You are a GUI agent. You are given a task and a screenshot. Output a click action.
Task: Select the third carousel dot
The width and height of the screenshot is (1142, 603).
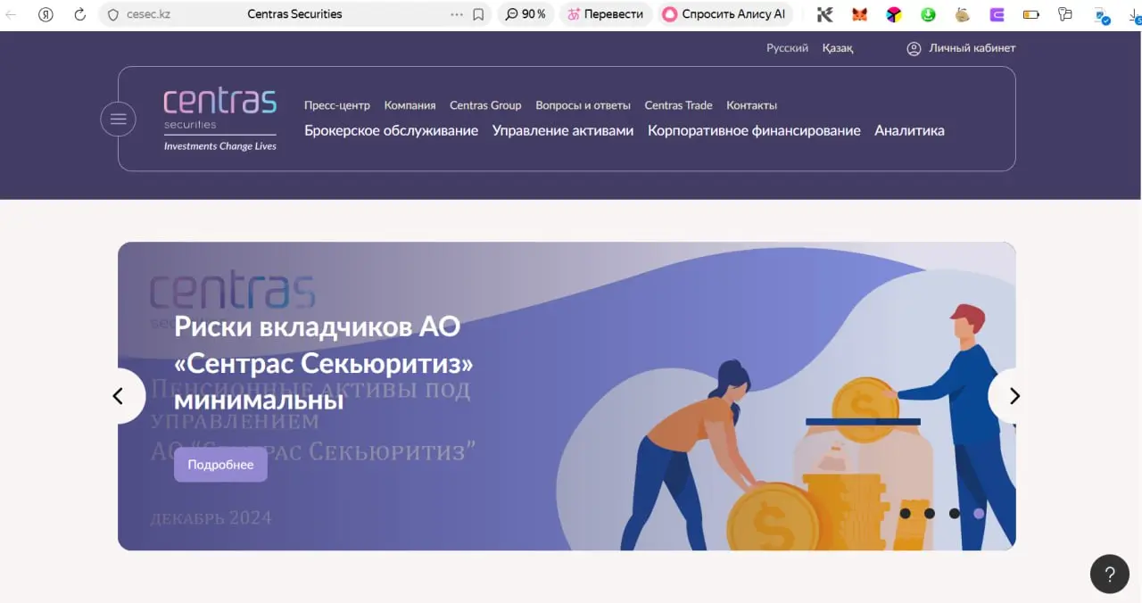coord(955,513)
